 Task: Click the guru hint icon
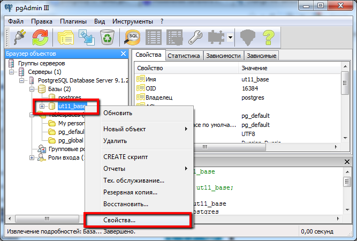(x=248, y=37)
